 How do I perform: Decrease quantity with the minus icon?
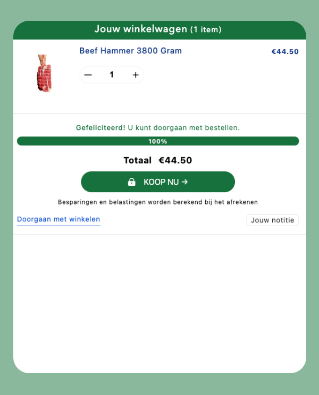click(88, 75)
